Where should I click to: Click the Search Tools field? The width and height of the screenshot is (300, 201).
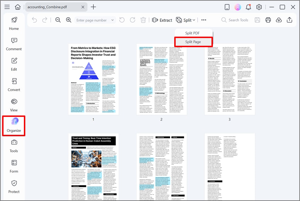[235, 20]
